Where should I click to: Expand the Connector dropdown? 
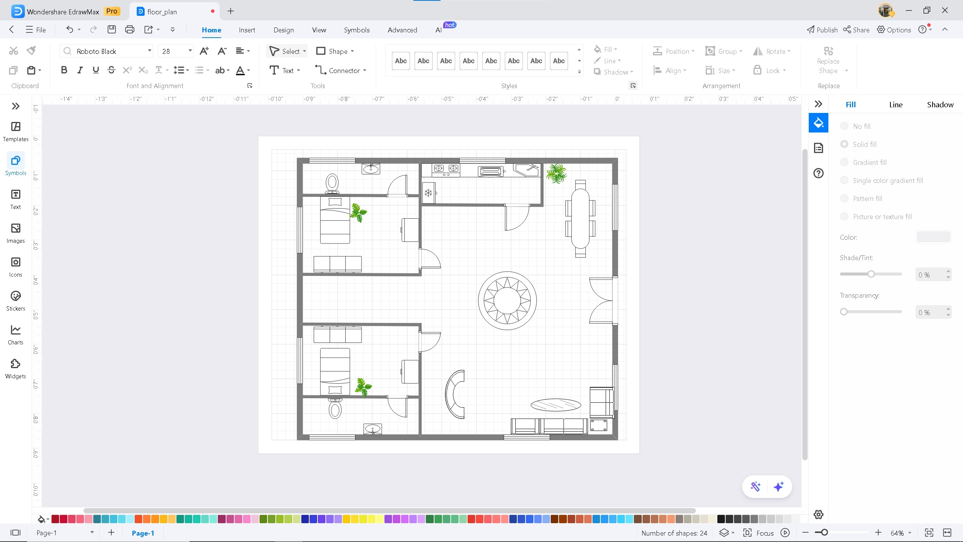pyautogui.click(x=365, y=70)
